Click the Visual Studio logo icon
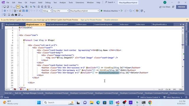This screenshot has width=189, height=106. (3, 2)
